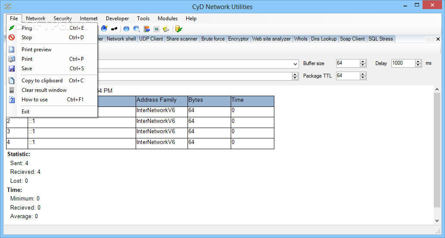Decrease Buffer size with down arrow
Screen dimensions: 445x238
363,65
